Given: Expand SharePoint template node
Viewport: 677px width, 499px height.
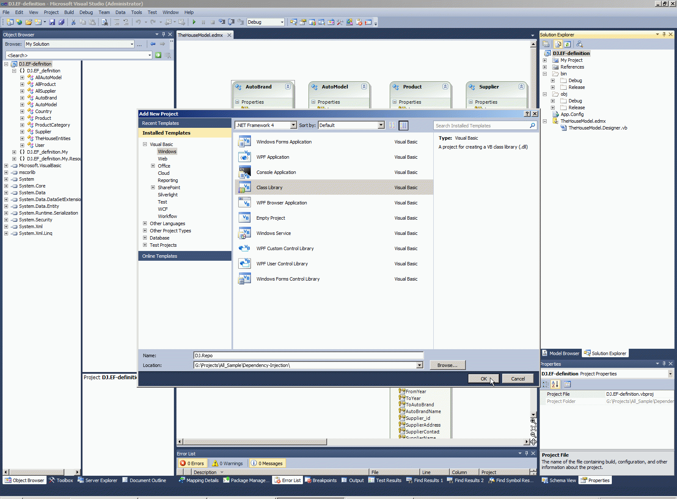Looking at the screenshot, I should (x=153, y=187).
